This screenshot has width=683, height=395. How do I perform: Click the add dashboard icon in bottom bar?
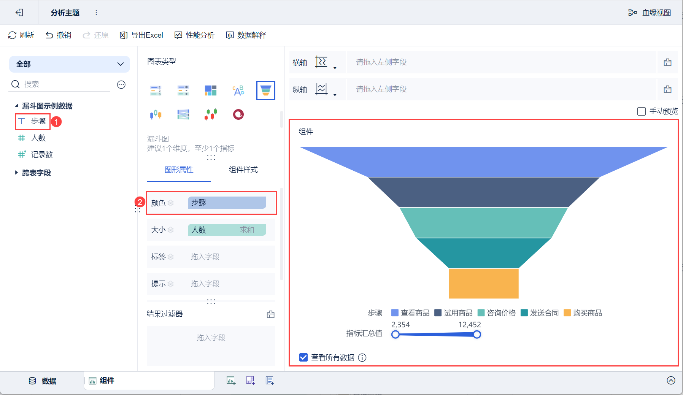click(251, 381)
